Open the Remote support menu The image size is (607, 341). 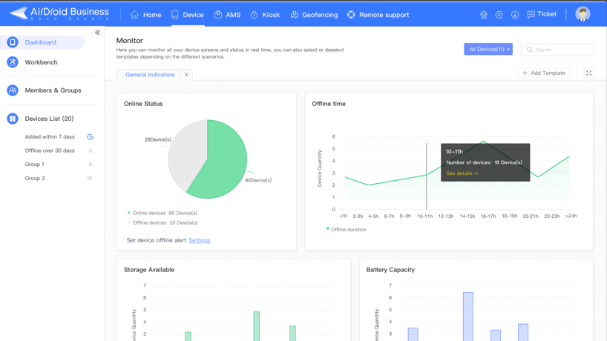click(x=378, y=15)
